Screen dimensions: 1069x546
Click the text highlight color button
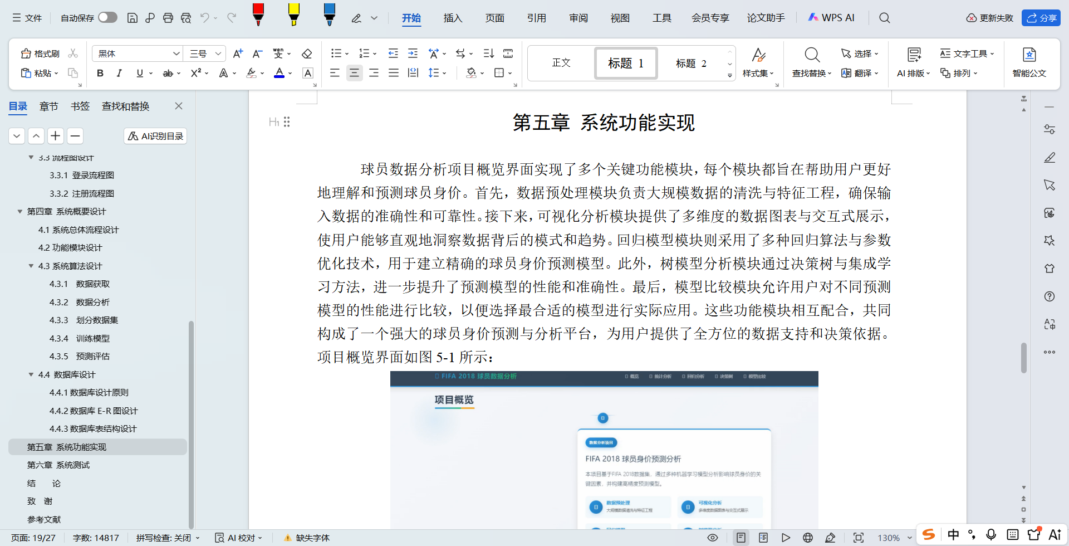(252, 73)
